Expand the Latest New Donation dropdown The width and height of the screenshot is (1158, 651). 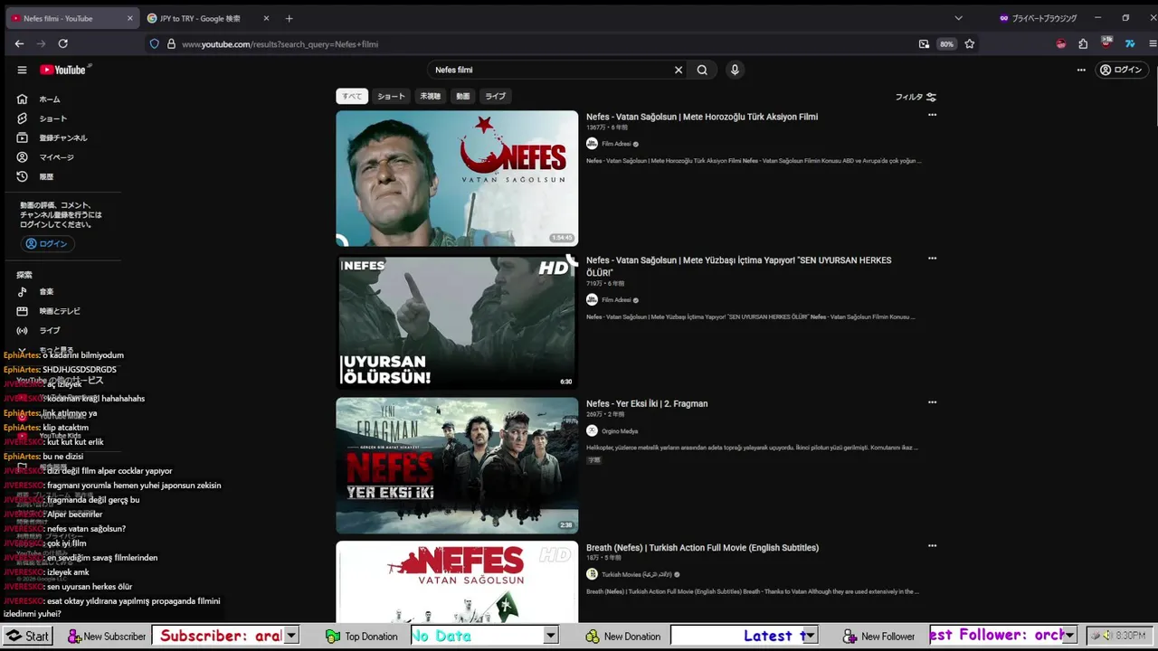coord(810,636)
